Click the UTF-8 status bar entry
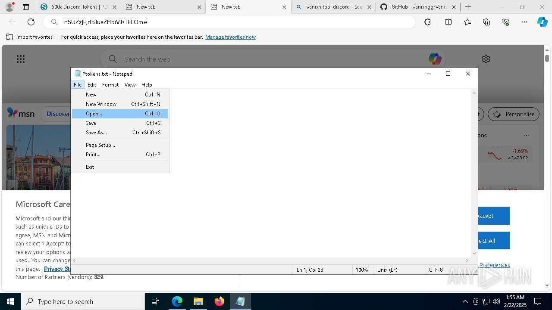 [x=436, y=270]
